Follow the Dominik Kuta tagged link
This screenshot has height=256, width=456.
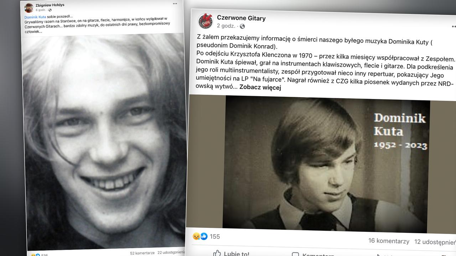pyautogui.click(x=35, y=17)
